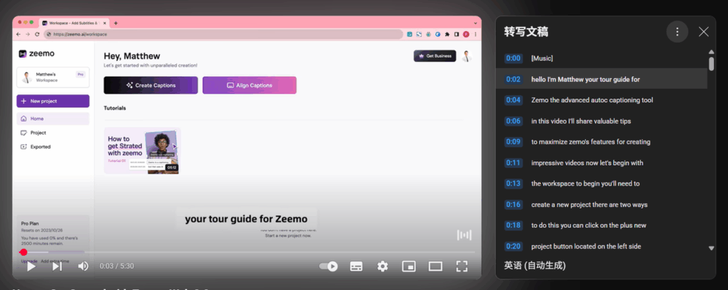
Task: Play the video
Action: coord(31,267)
